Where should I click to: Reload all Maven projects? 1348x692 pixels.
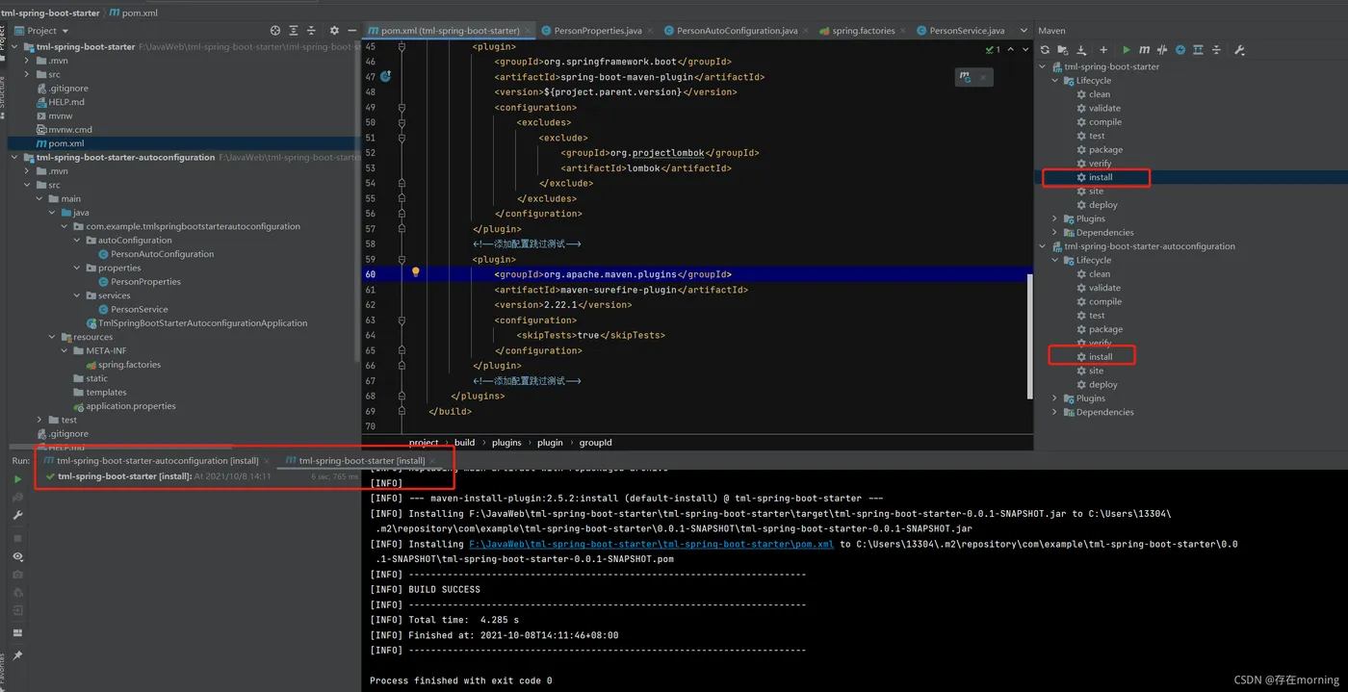(1045, 50)
